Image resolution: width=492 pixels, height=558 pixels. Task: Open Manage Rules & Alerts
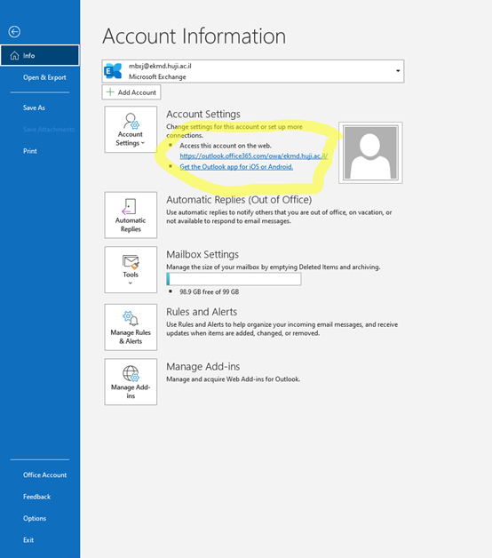[131, 327]
